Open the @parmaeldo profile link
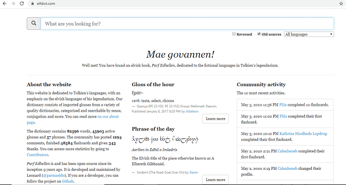 54,175
